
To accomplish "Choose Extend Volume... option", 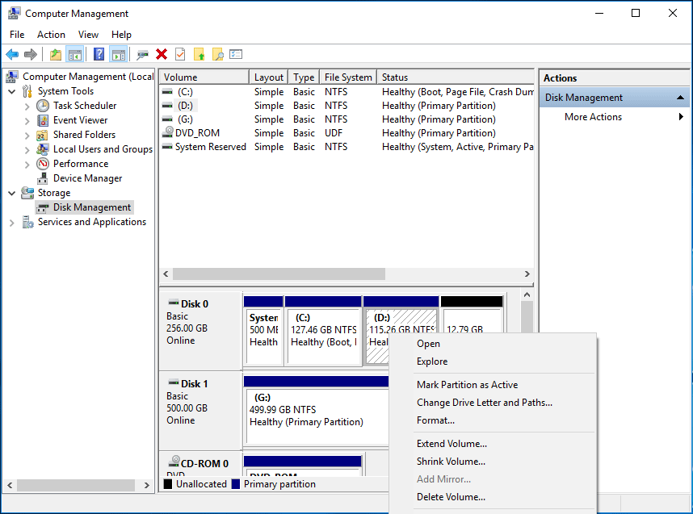I will 493,443.
